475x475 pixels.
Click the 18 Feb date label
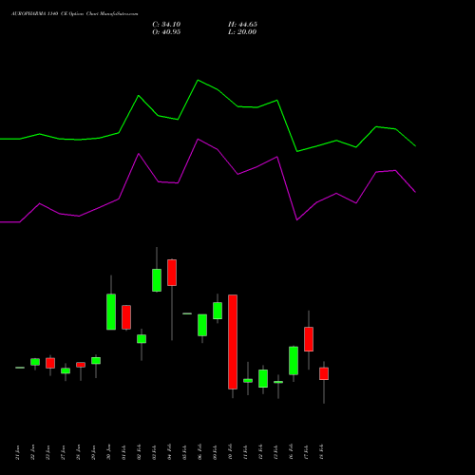[322, 452]
